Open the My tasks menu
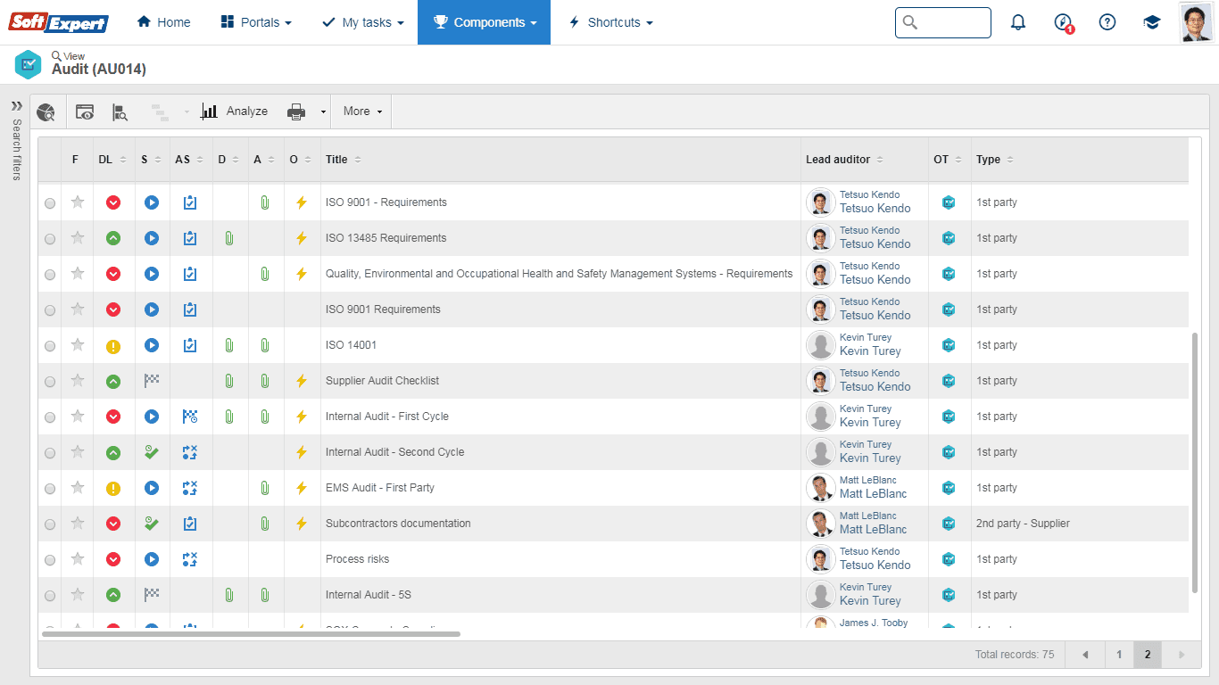This screenshot has width=1219, height=685. coord(363,22)
